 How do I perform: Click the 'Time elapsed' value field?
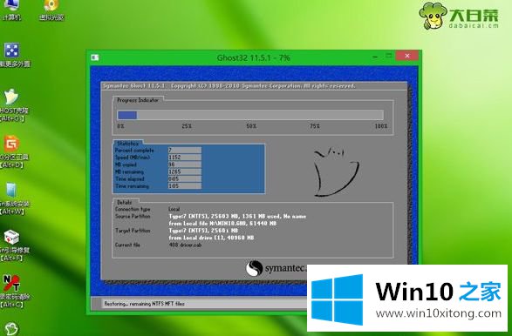coord(185,179)
